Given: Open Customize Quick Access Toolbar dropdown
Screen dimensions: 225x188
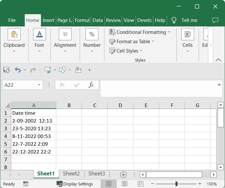Looking at the screenshot, I should pyautogui.click(x=89, y=70).
